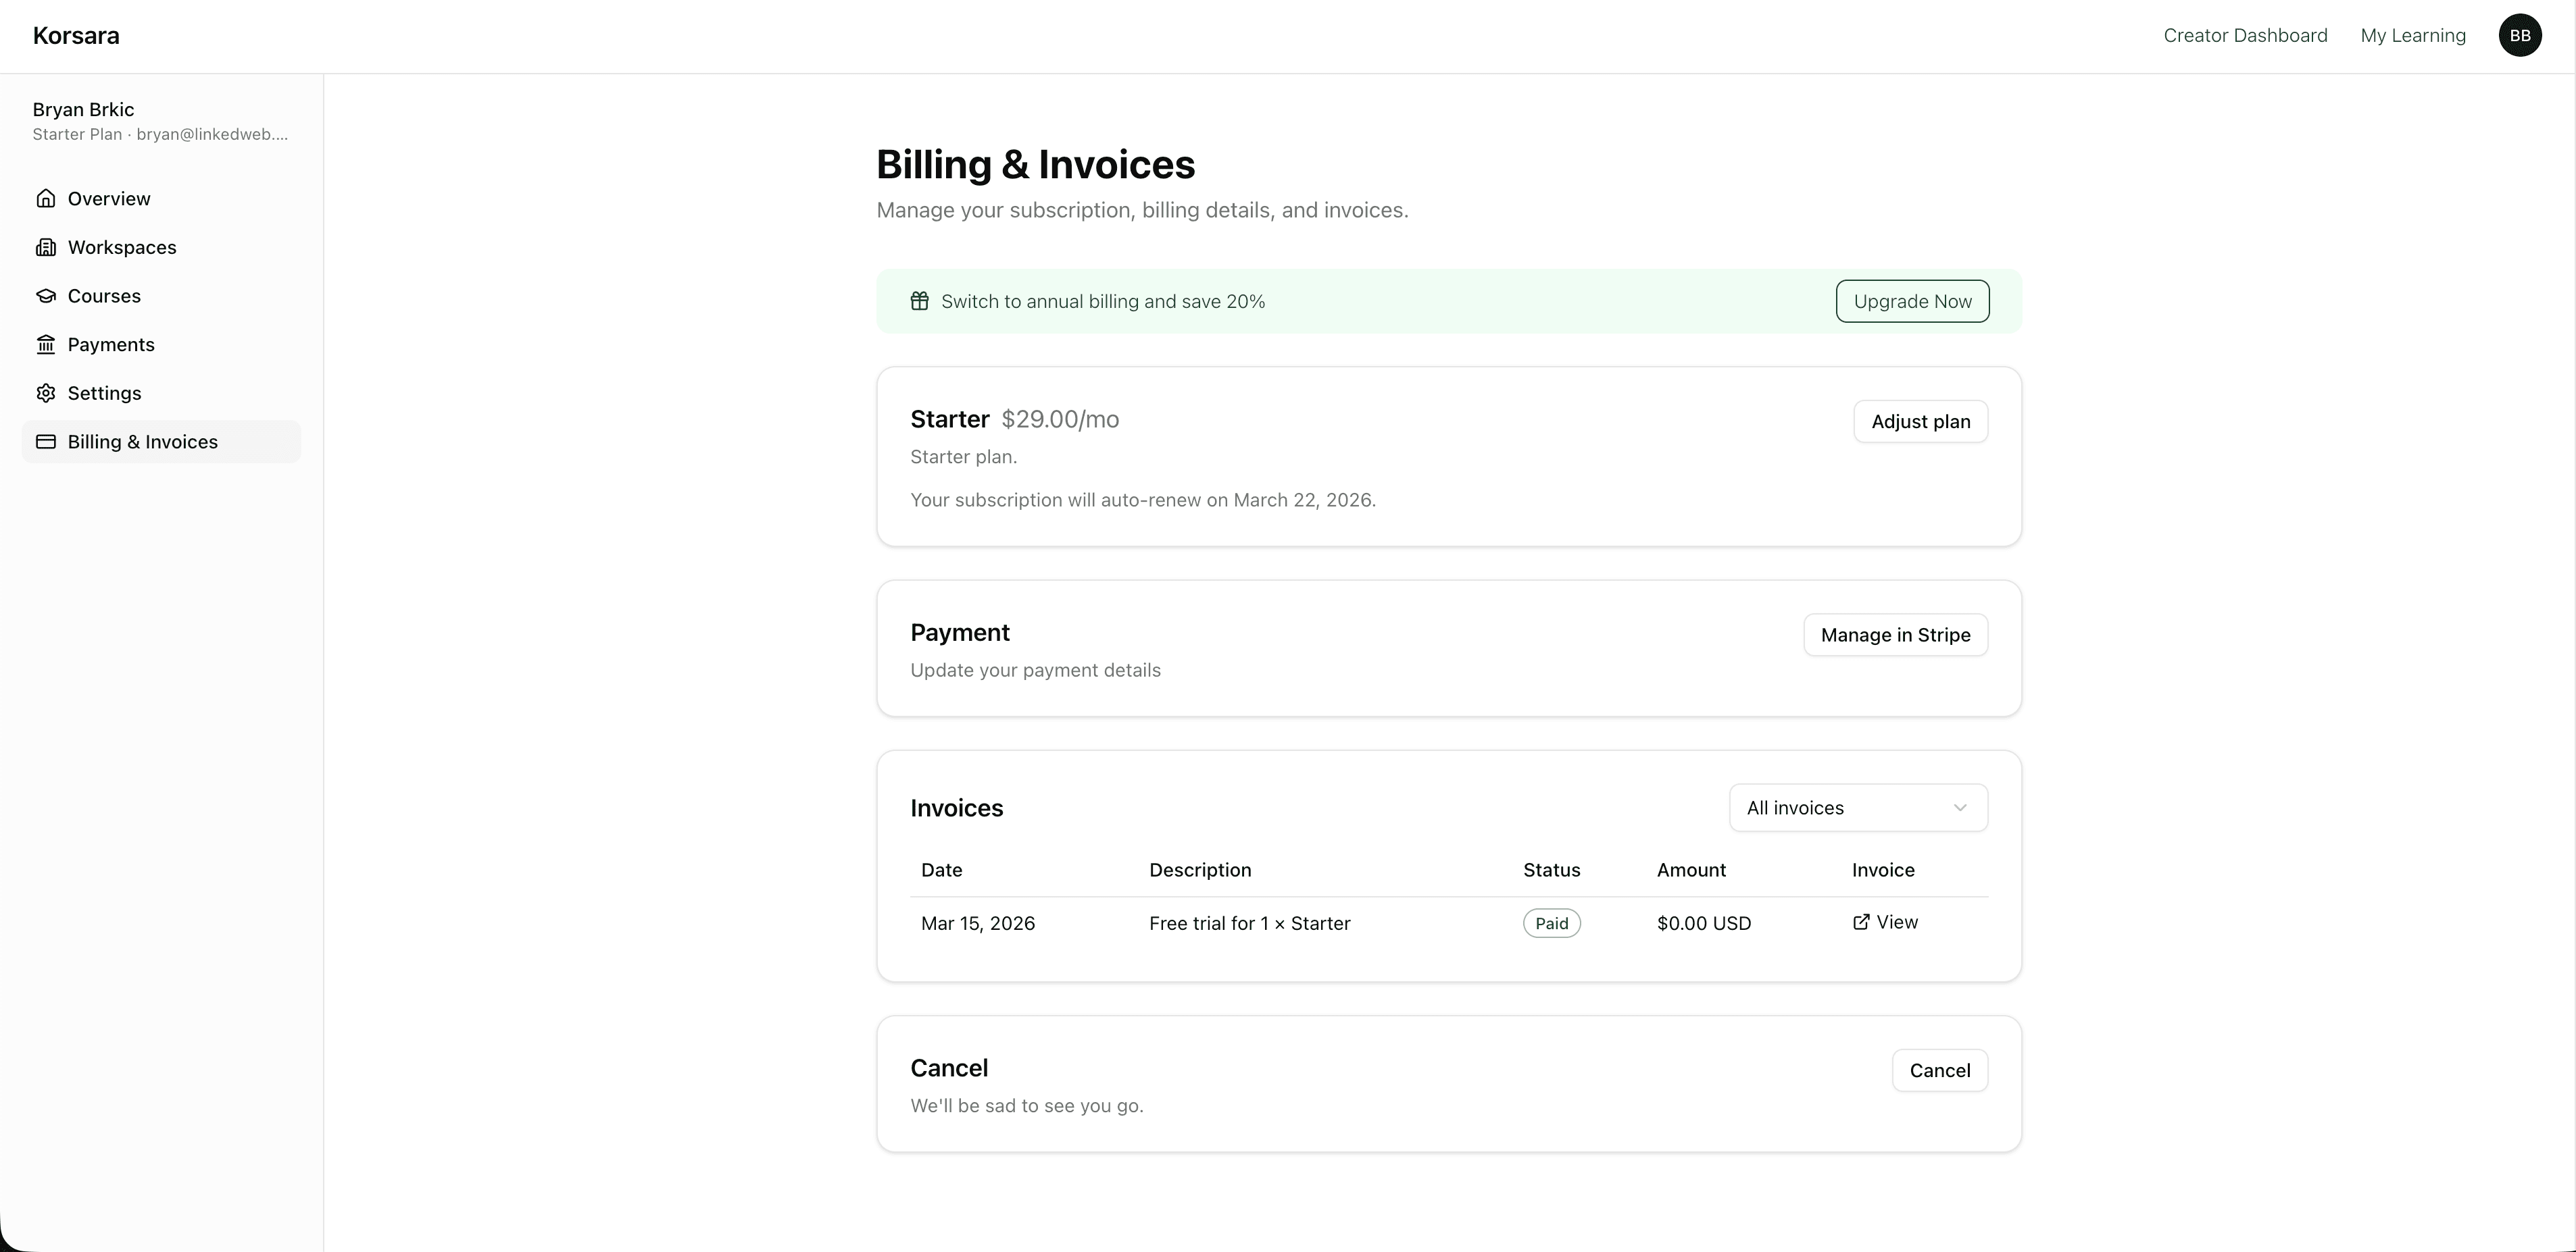The width and height of the screenshot is (2576, 1252).
Task: Click the gift icon in the annual billing banner
Action: (x=920, y=301)
